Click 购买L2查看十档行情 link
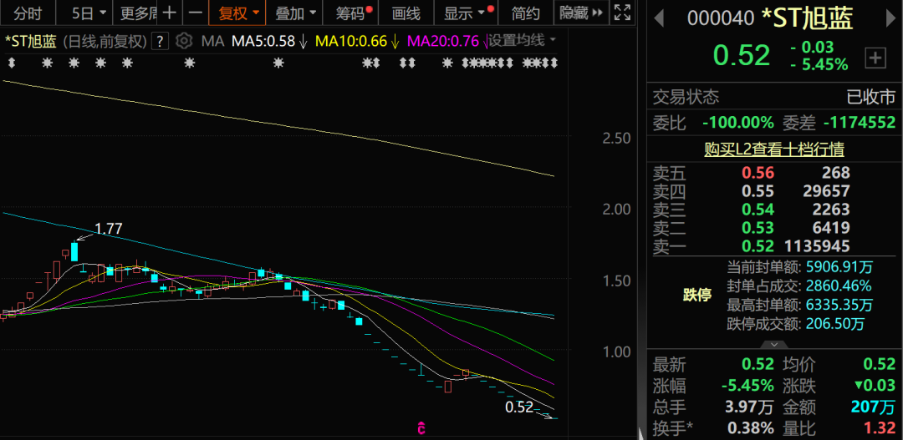 774,149
